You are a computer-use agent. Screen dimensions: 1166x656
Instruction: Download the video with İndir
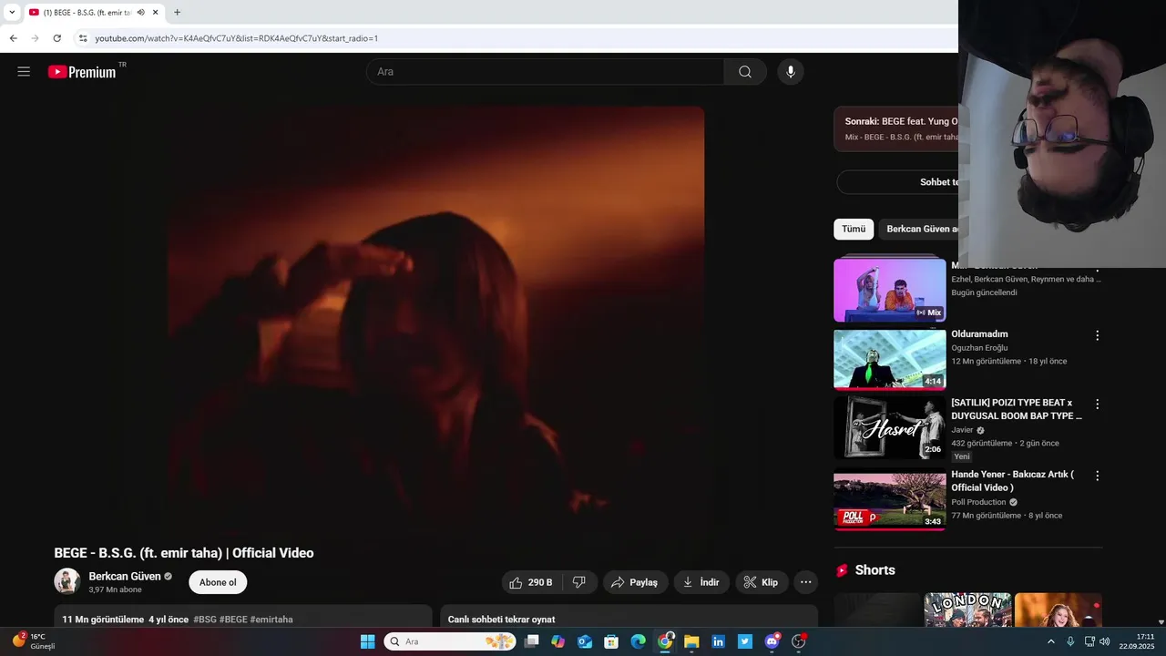pyautogui.click(x=701, y=582)
